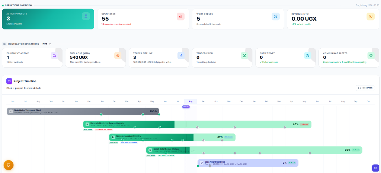This screenshot has width=381, height=173.
Task: Click '0 completed this month' under Work Orders
Action: click(x=209, y=24)
